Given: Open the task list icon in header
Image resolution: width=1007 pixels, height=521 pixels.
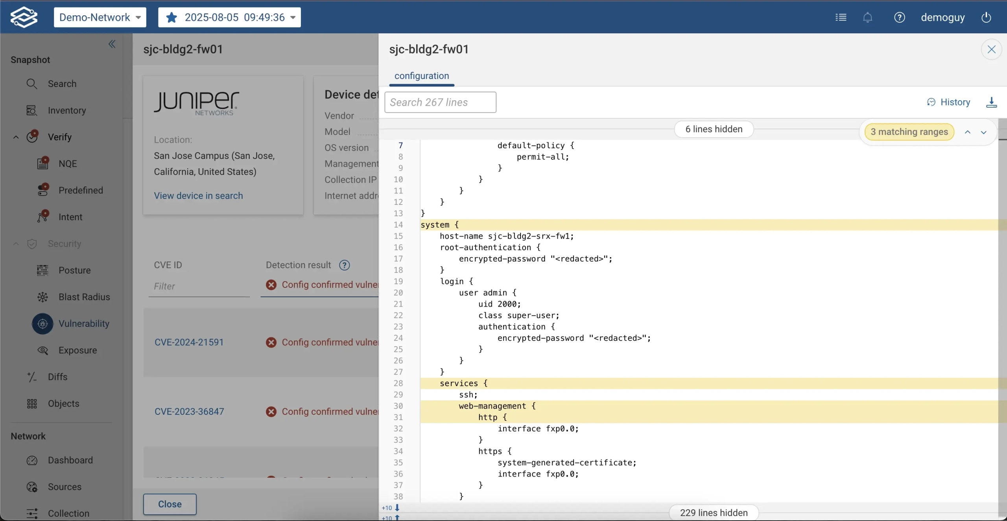Looking at the screenshot, I should point(841,17).
